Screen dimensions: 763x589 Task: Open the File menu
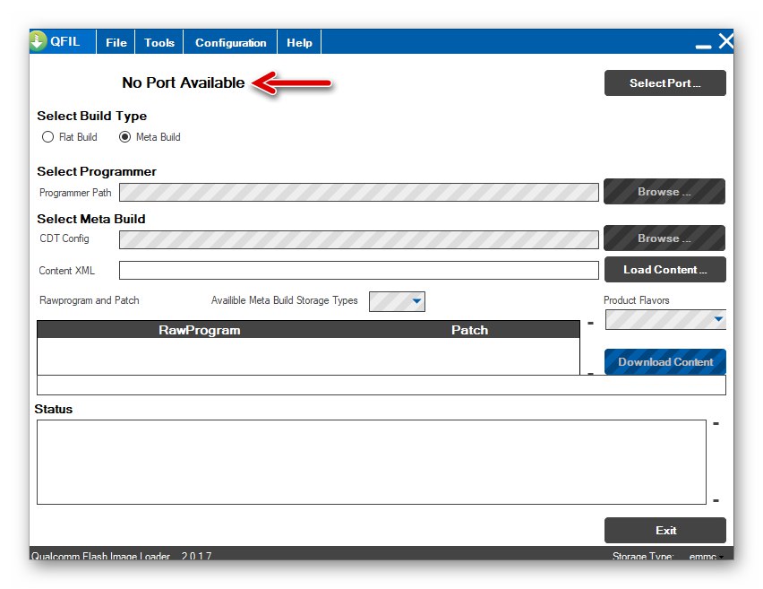[116, 42]
